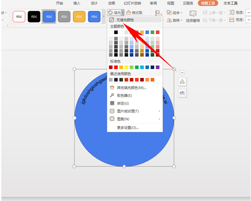The width and height of the screenshot is (251, 201).
Task: Activate the 取色器(E) eyedropper
Action: pyautogui.click(x=135, y=96)
